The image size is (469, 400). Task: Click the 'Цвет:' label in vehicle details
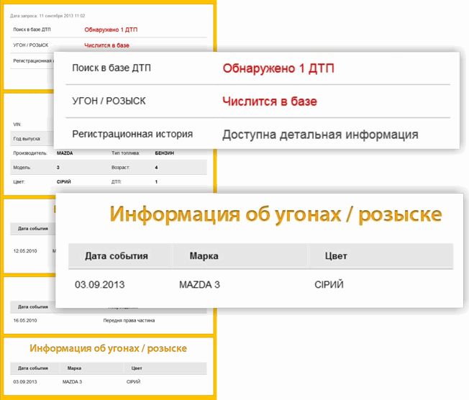coord(19,181)
